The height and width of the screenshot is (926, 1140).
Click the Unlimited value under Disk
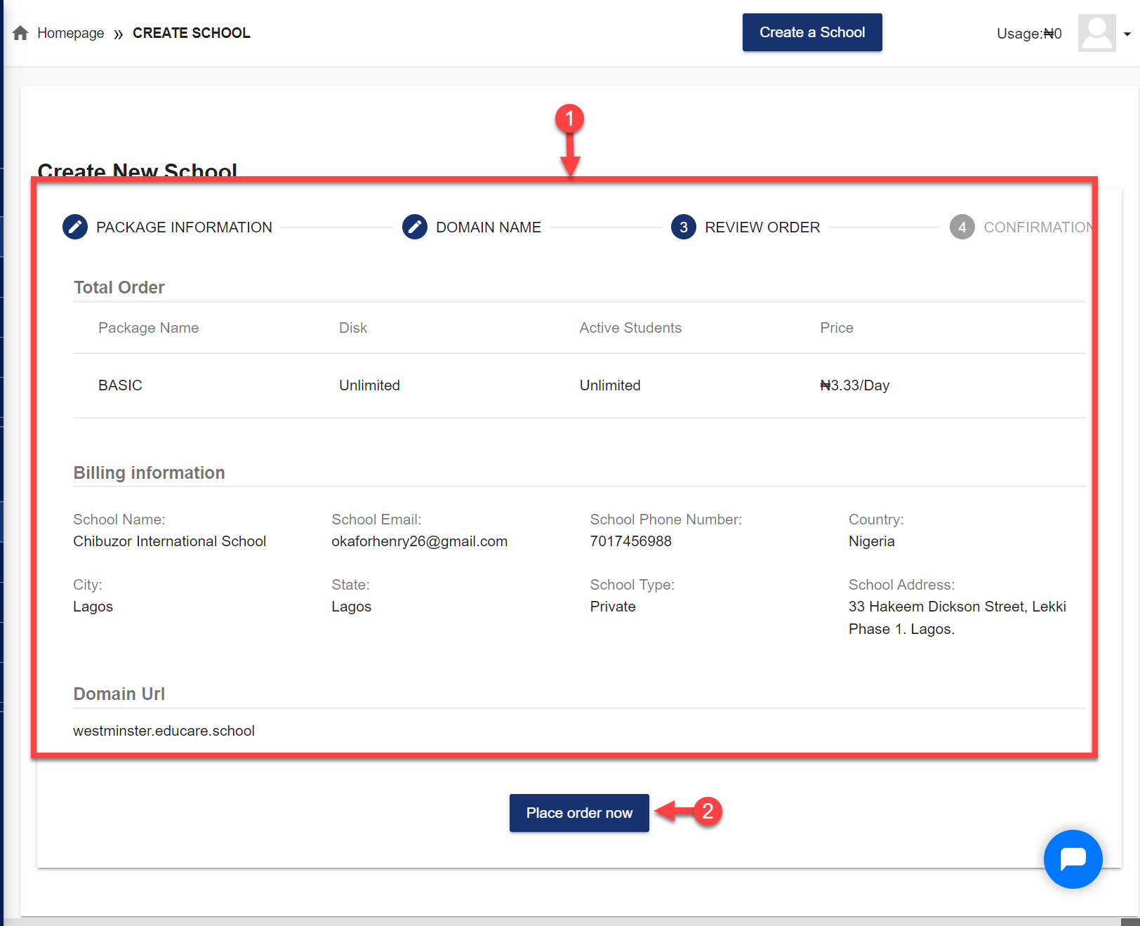coord(369,385)
